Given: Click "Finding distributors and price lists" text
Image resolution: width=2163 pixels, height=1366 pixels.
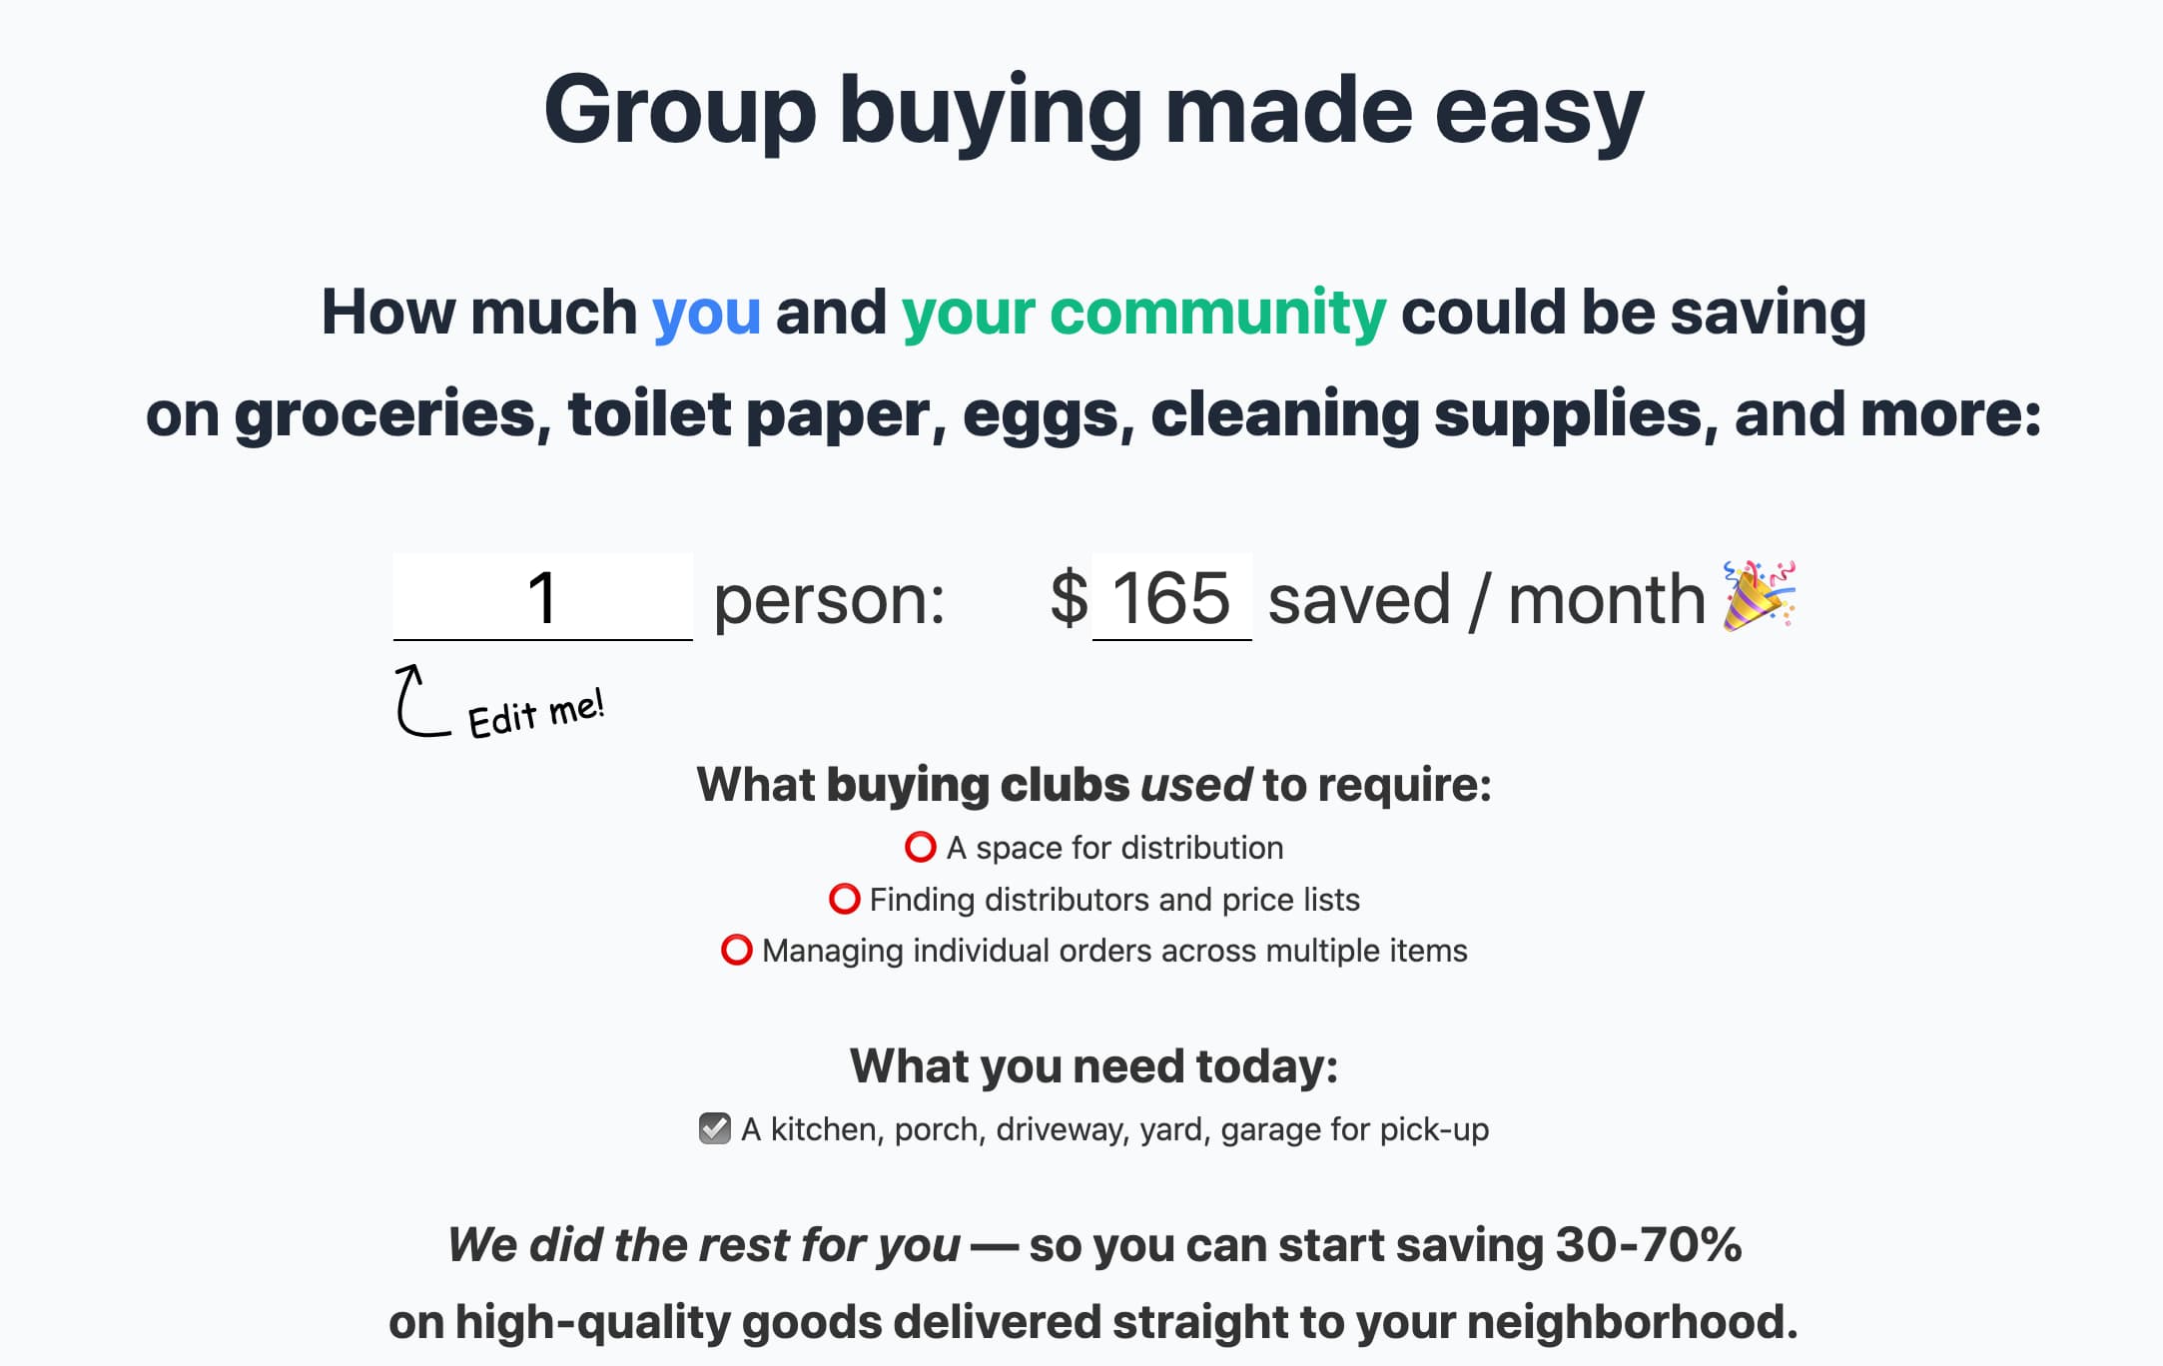Looking at the screenshot, I should click(1114, 900).
